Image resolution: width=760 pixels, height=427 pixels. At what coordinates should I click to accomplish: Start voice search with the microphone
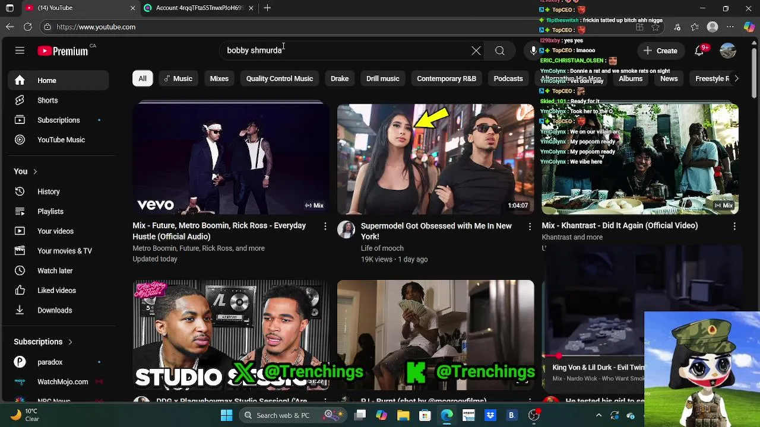point(533,51)
